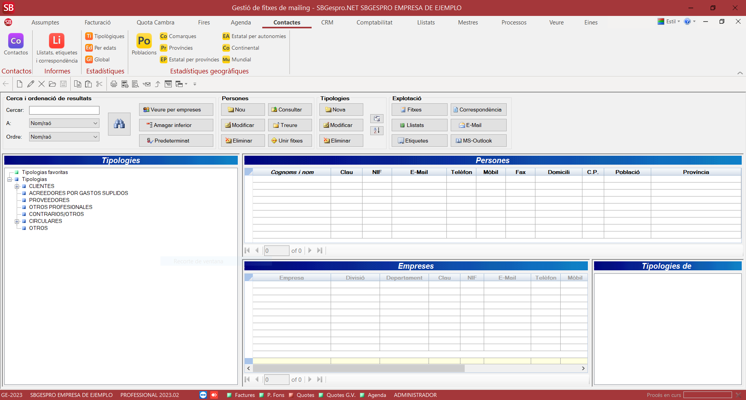Click the Poblacions statistics icon

144,41
